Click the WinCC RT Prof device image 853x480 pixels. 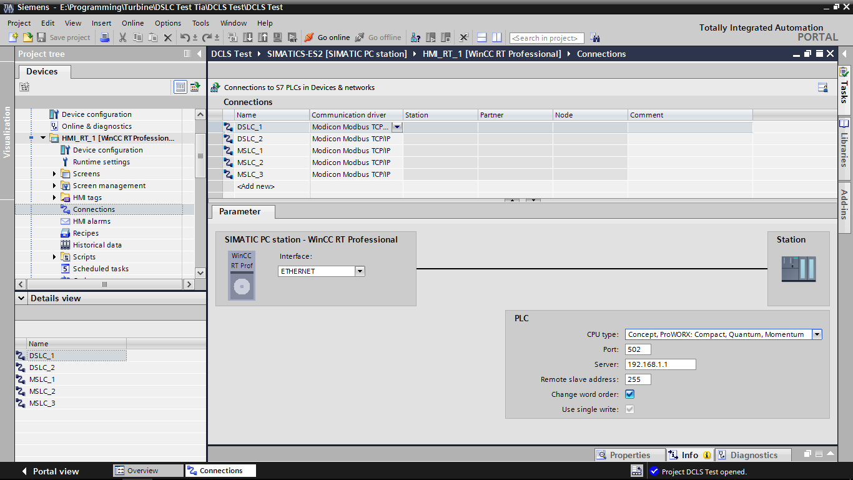pos(242,275)
